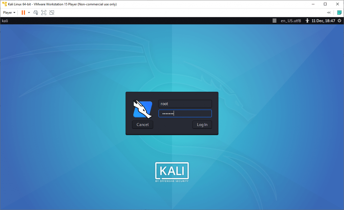Image resolution: width=344 pixels, height=210 pixels.
Task: Open the VMware notes/message panel icon
Action: click(339, 12)
